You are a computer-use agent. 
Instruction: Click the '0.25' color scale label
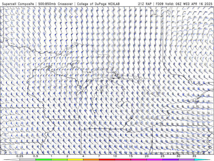[x=20, y=156]
